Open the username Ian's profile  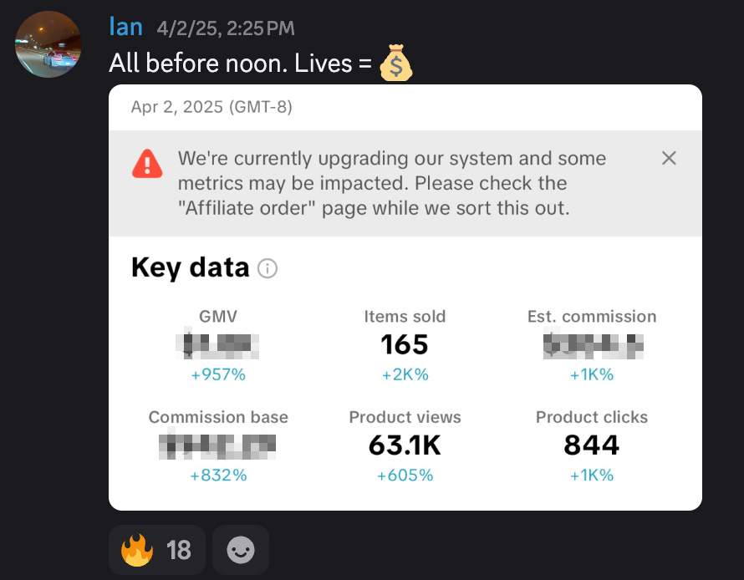point(126,27)
